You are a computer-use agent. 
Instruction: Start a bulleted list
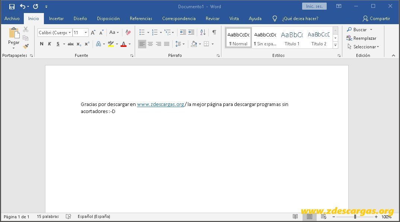pos(142,32)
